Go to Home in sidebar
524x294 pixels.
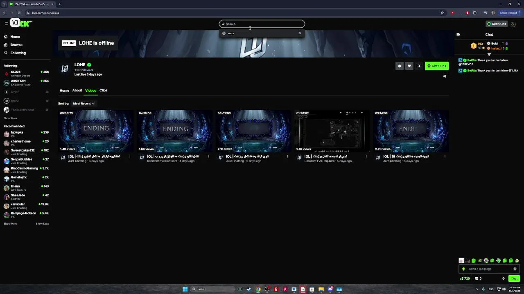[x=15, y=37]
